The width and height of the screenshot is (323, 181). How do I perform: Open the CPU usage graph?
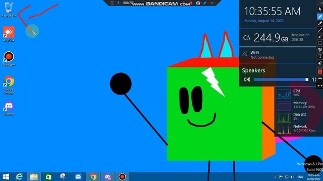(x=284, y=94)
